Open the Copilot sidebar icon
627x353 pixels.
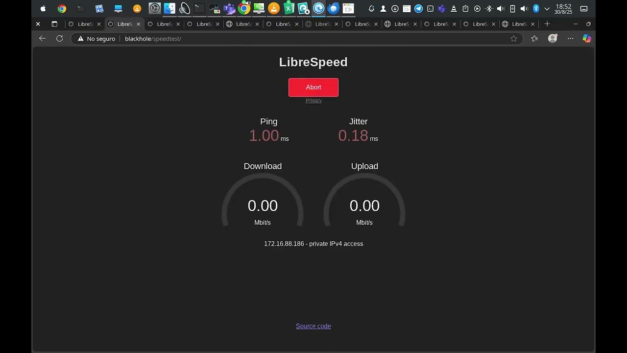[x=587, y=38]
